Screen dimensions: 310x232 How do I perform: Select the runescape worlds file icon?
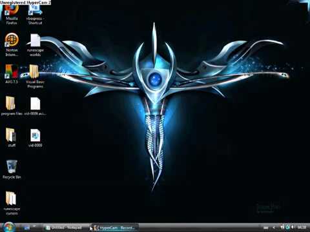pyautogui.click(x=35, y=44)
